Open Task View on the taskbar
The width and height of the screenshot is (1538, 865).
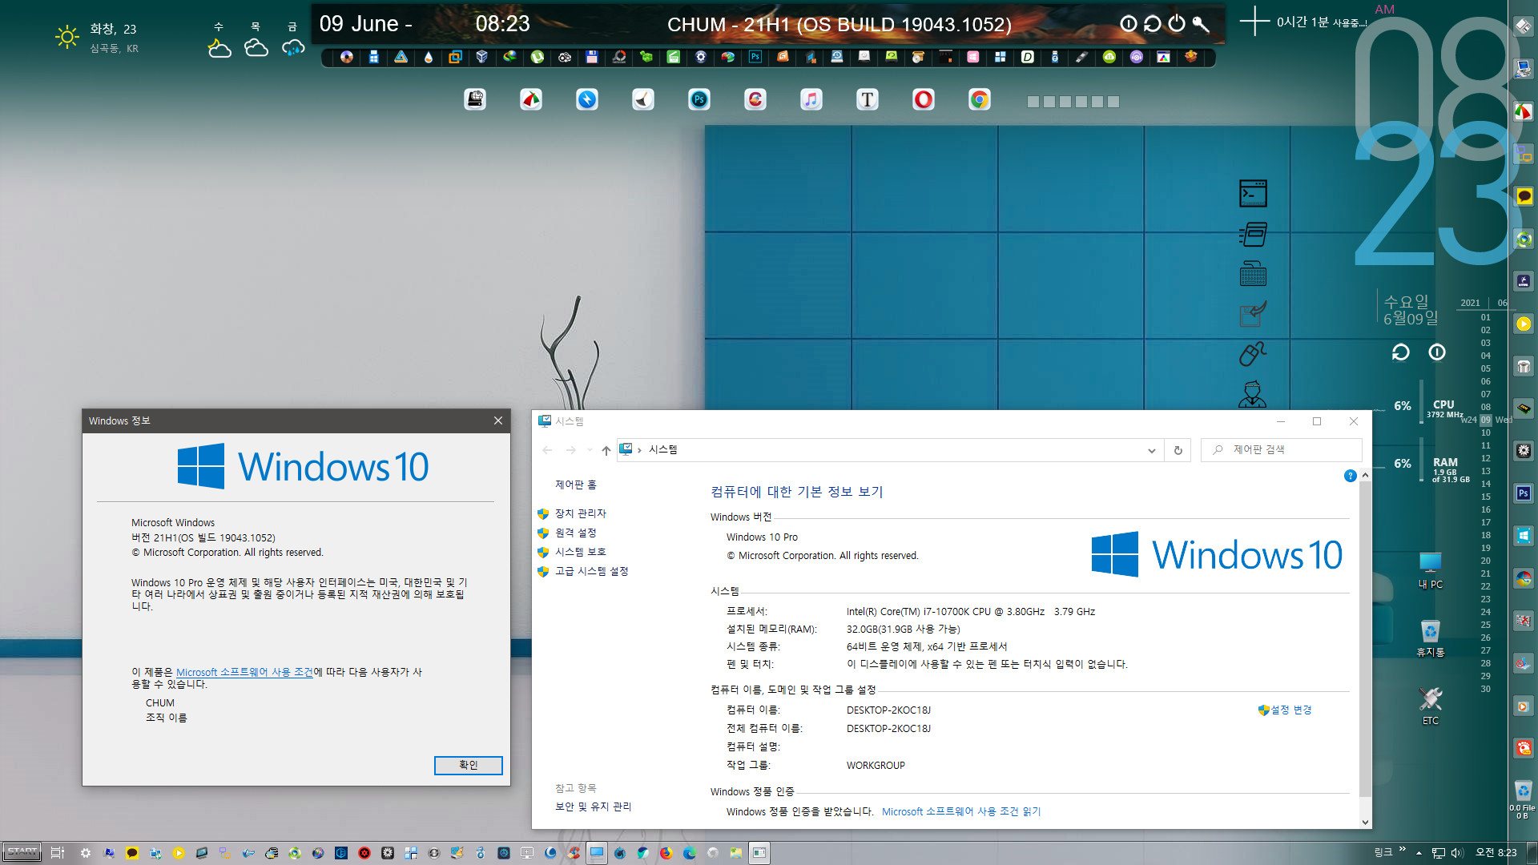[x=58, y=853]
